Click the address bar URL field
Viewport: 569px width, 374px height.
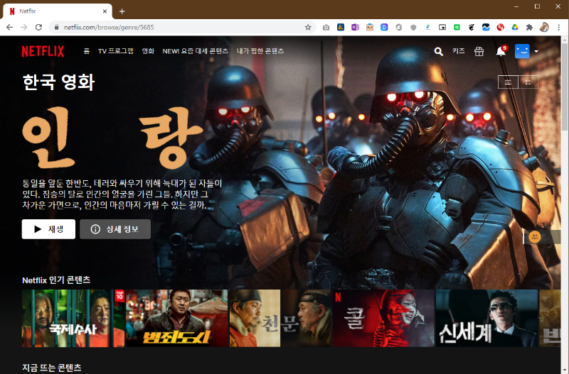coord(178,27)
